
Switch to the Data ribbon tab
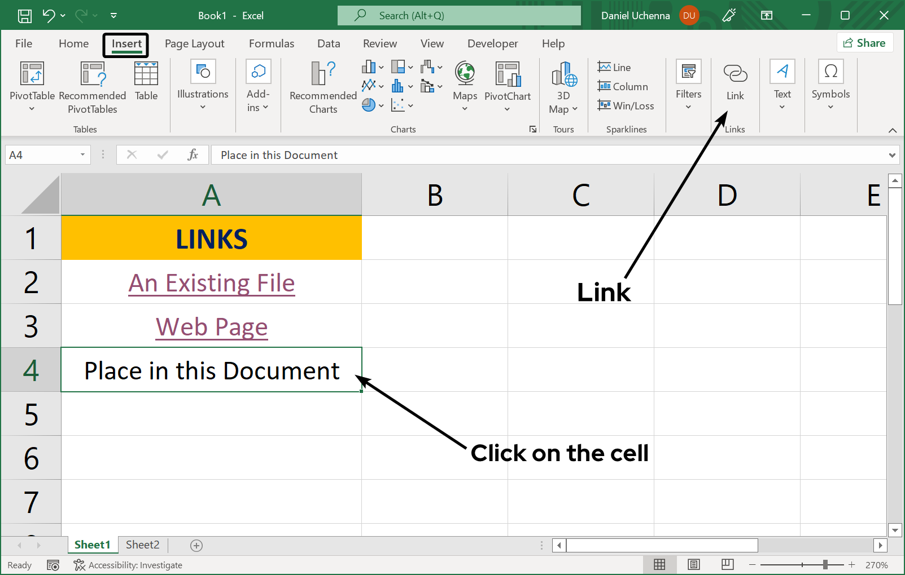click(328, 43)
